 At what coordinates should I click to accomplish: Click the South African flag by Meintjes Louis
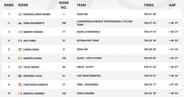(20, 76)
